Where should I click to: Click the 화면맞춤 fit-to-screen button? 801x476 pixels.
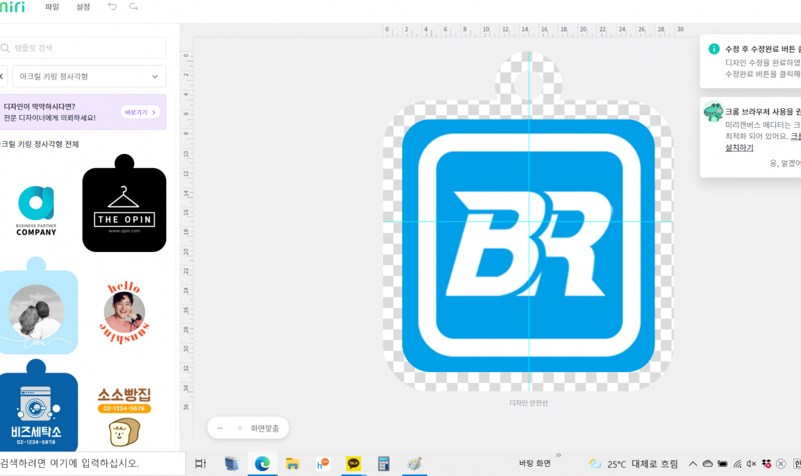tap(265, 428)
